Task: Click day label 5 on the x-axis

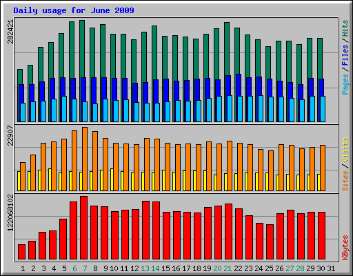Action: click(x=64, y=268)
